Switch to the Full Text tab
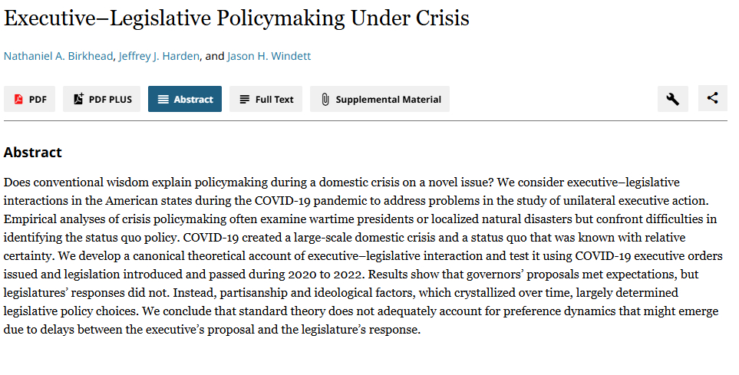Viewport: 739px width, 375px height. pyautogui.click(x=274, y=99)
